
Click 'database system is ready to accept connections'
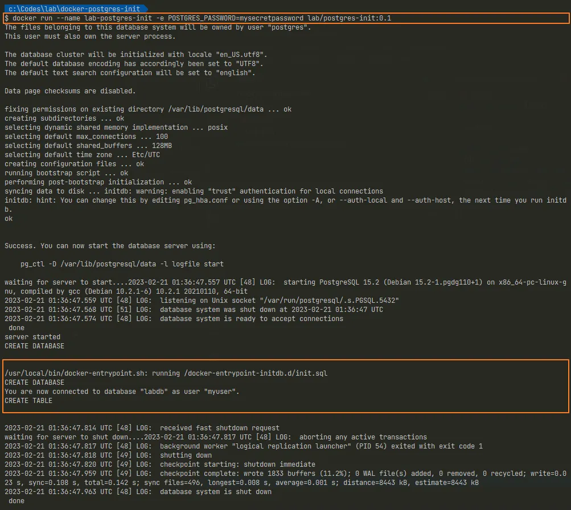[251, 319]
